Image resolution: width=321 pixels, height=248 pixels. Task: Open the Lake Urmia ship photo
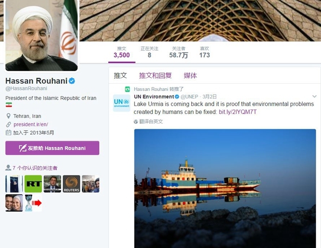(x=225, y=188)
